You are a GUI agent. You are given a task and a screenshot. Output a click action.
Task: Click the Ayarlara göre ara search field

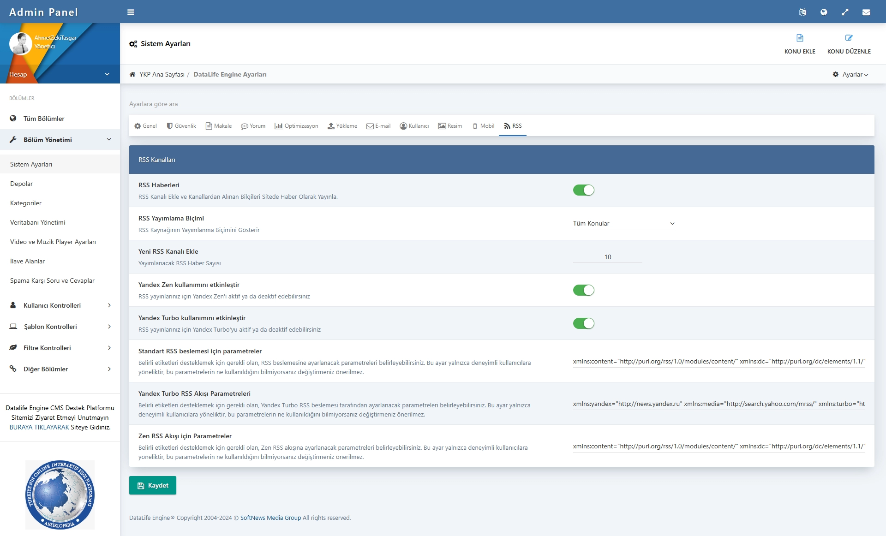501,104
